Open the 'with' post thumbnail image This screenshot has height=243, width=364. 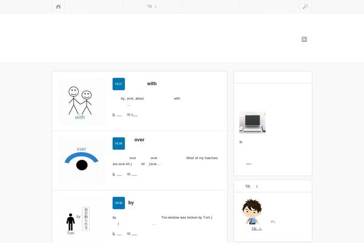(x=82, y=101)
